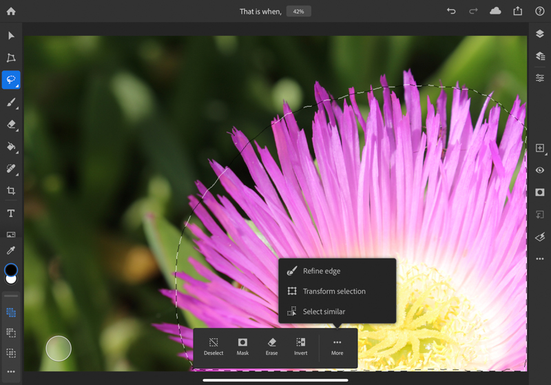Select the Lasso tool

11,80
